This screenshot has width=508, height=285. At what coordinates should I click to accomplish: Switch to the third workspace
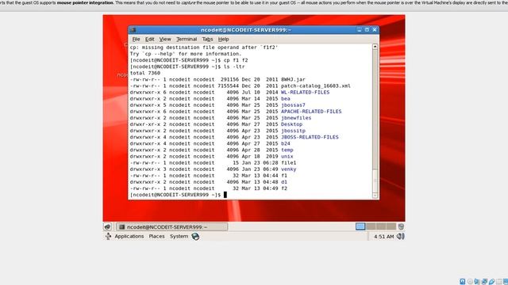click(x=381, y=226)
